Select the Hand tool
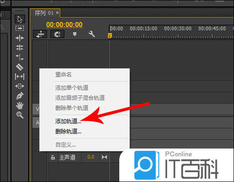Screen dimensions: 234x182 click(20, 105)
